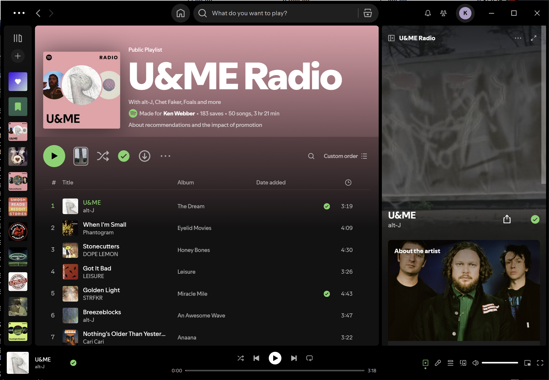This screenshot has width=549, height=380.
Task: Open Liked Songs in the sidebar
Action: [18, 82]
